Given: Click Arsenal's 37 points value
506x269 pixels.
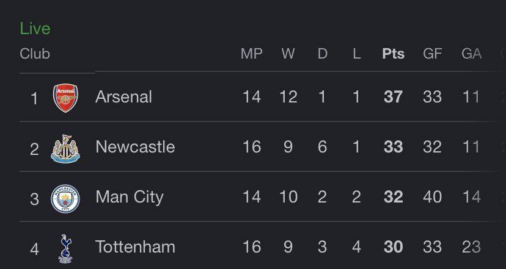Looking at the screenshot, I should pos(393,96).
